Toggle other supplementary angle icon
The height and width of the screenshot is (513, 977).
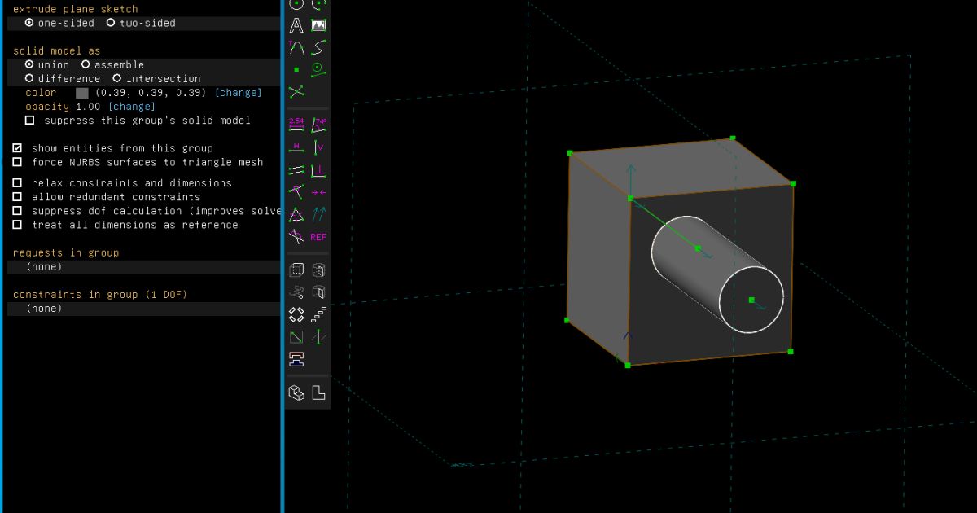pos(296,237)
